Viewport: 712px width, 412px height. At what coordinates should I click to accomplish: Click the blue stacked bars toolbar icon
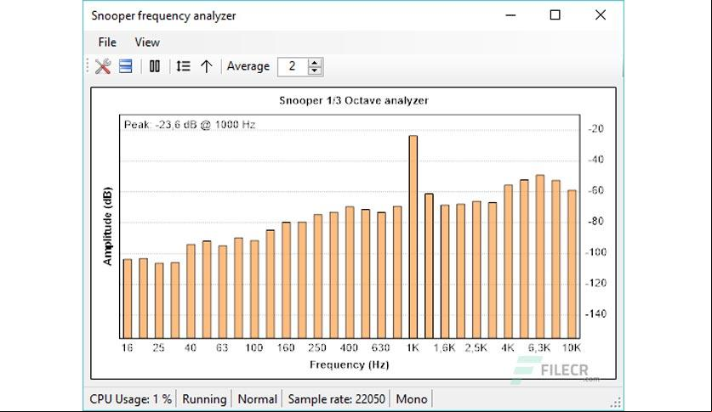coord(125,66)
